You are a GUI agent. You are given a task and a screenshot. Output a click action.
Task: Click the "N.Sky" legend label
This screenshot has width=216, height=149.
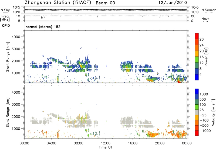pos(5,10)
